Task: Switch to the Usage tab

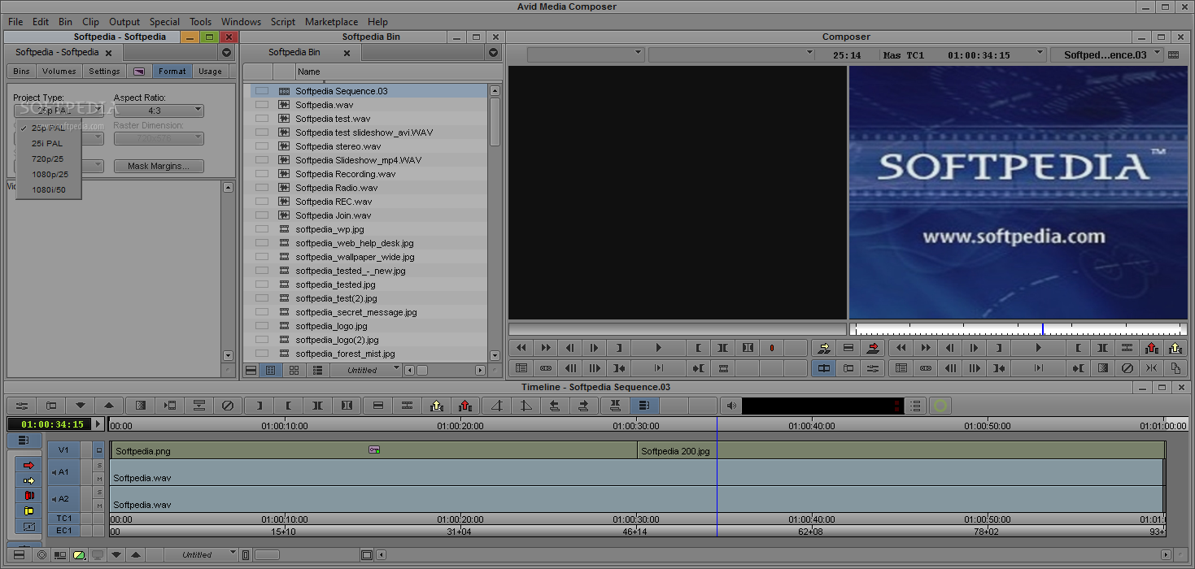Action: 210,72
